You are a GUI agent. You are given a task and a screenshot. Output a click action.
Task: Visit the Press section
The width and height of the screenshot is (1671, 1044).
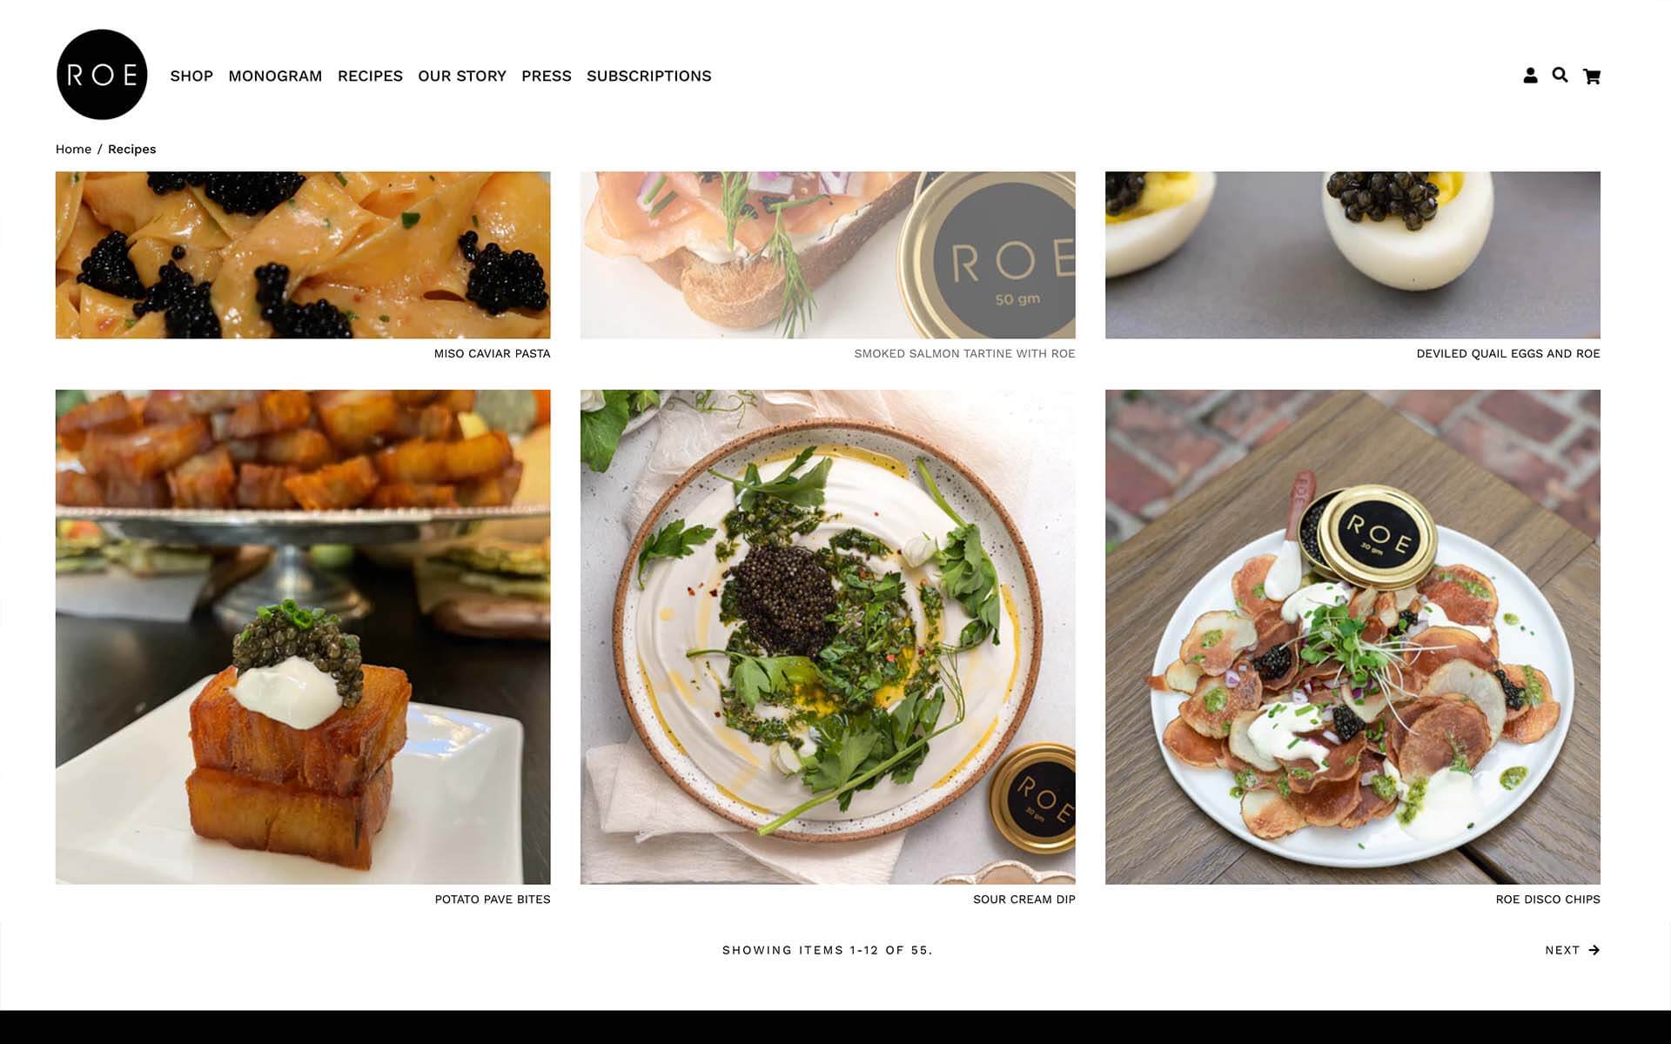[x=547, y=76]
